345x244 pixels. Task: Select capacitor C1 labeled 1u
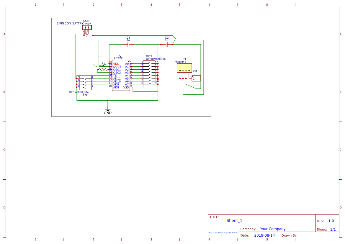(128, 44)
